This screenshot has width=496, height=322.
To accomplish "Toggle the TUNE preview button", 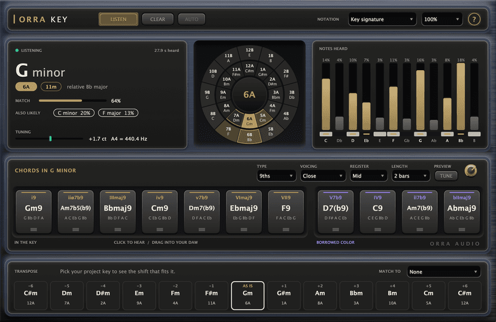I will [x=446, y=176].
